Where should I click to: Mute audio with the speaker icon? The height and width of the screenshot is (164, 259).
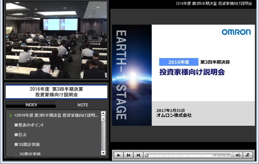coord(238,155)
